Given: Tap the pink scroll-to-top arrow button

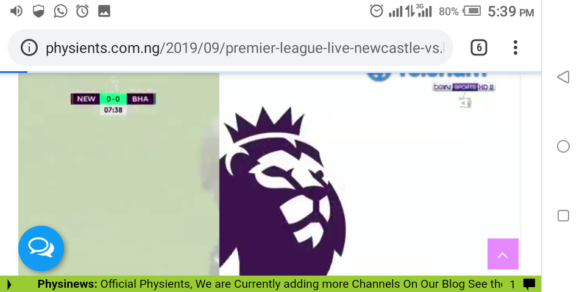Looking at the screenshot, I should 503,254.
